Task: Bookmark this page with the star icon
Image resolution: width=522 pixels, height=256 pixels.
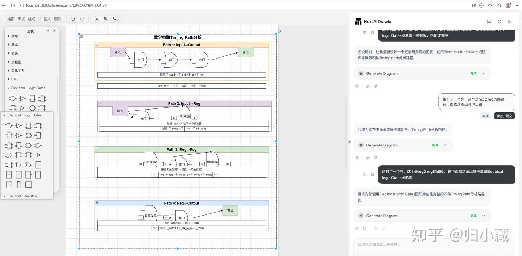Action: pos(490,5)
